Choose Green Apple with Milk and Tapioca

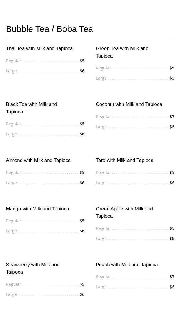(124, 212)
